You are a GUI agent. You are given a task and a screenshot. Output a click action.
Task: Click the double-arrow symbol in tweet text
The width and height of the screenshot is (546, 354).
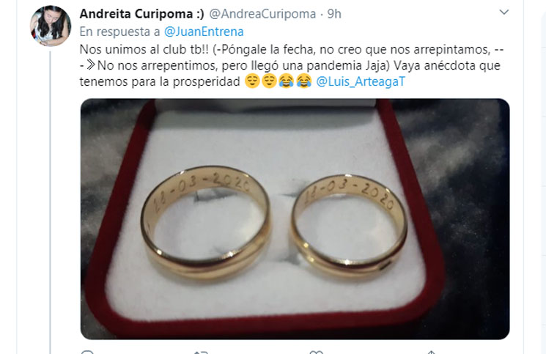[x=91, y=65]
